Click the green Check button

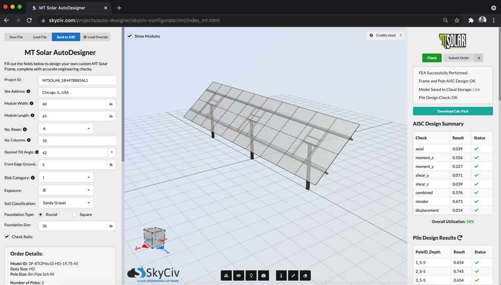tap(432, 58)
